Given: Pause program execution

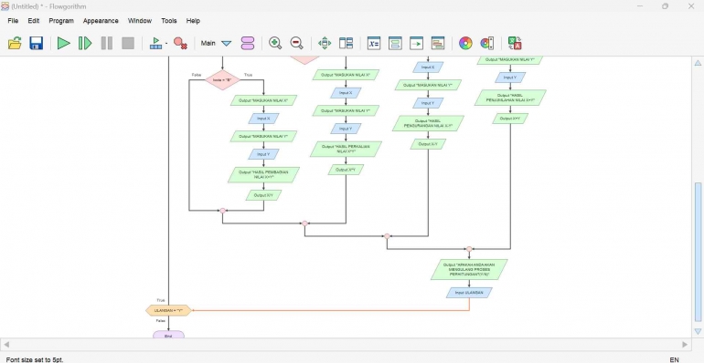Looking at the screenshot, I should tap(107, 43).
